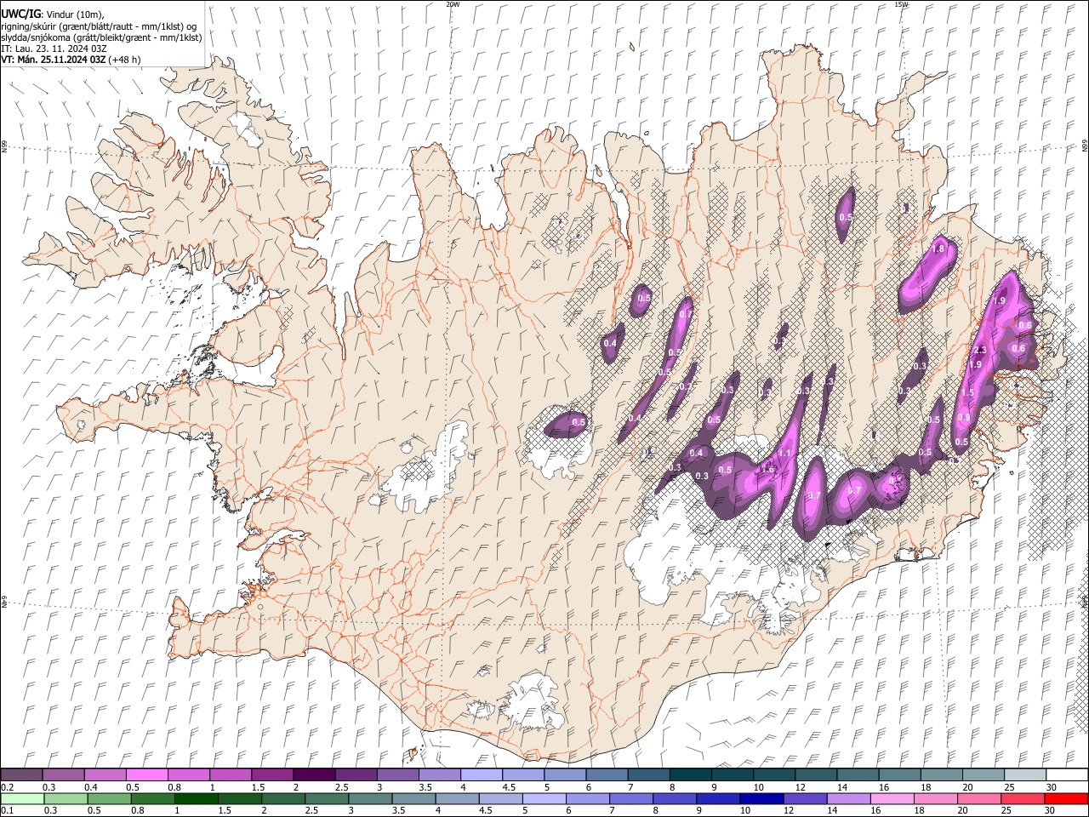Pick the pure red 30 swatch in lower legend
Image resolution: width=1089 pixels, height=817 pixels.
pyautogui.click(x=1066, y=798)
